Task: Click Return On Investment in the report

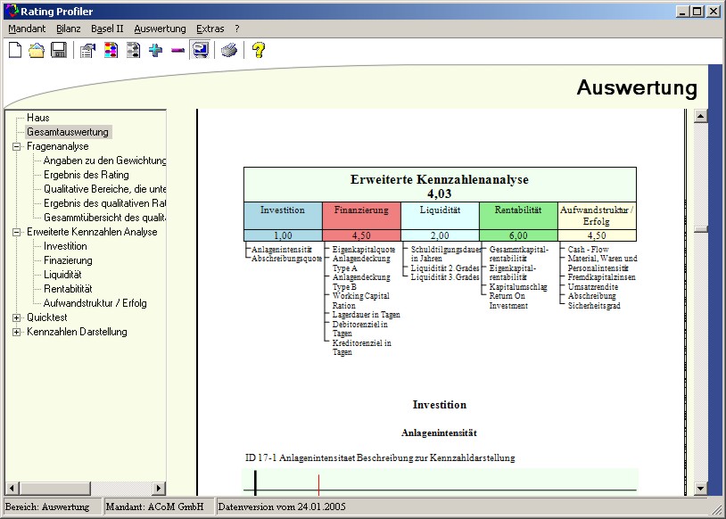Action: click(x=508, y=301)
